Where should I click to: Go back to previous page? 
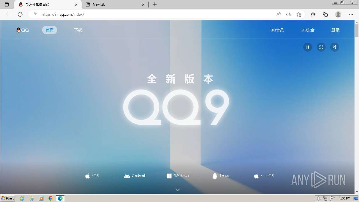(8, 14)
